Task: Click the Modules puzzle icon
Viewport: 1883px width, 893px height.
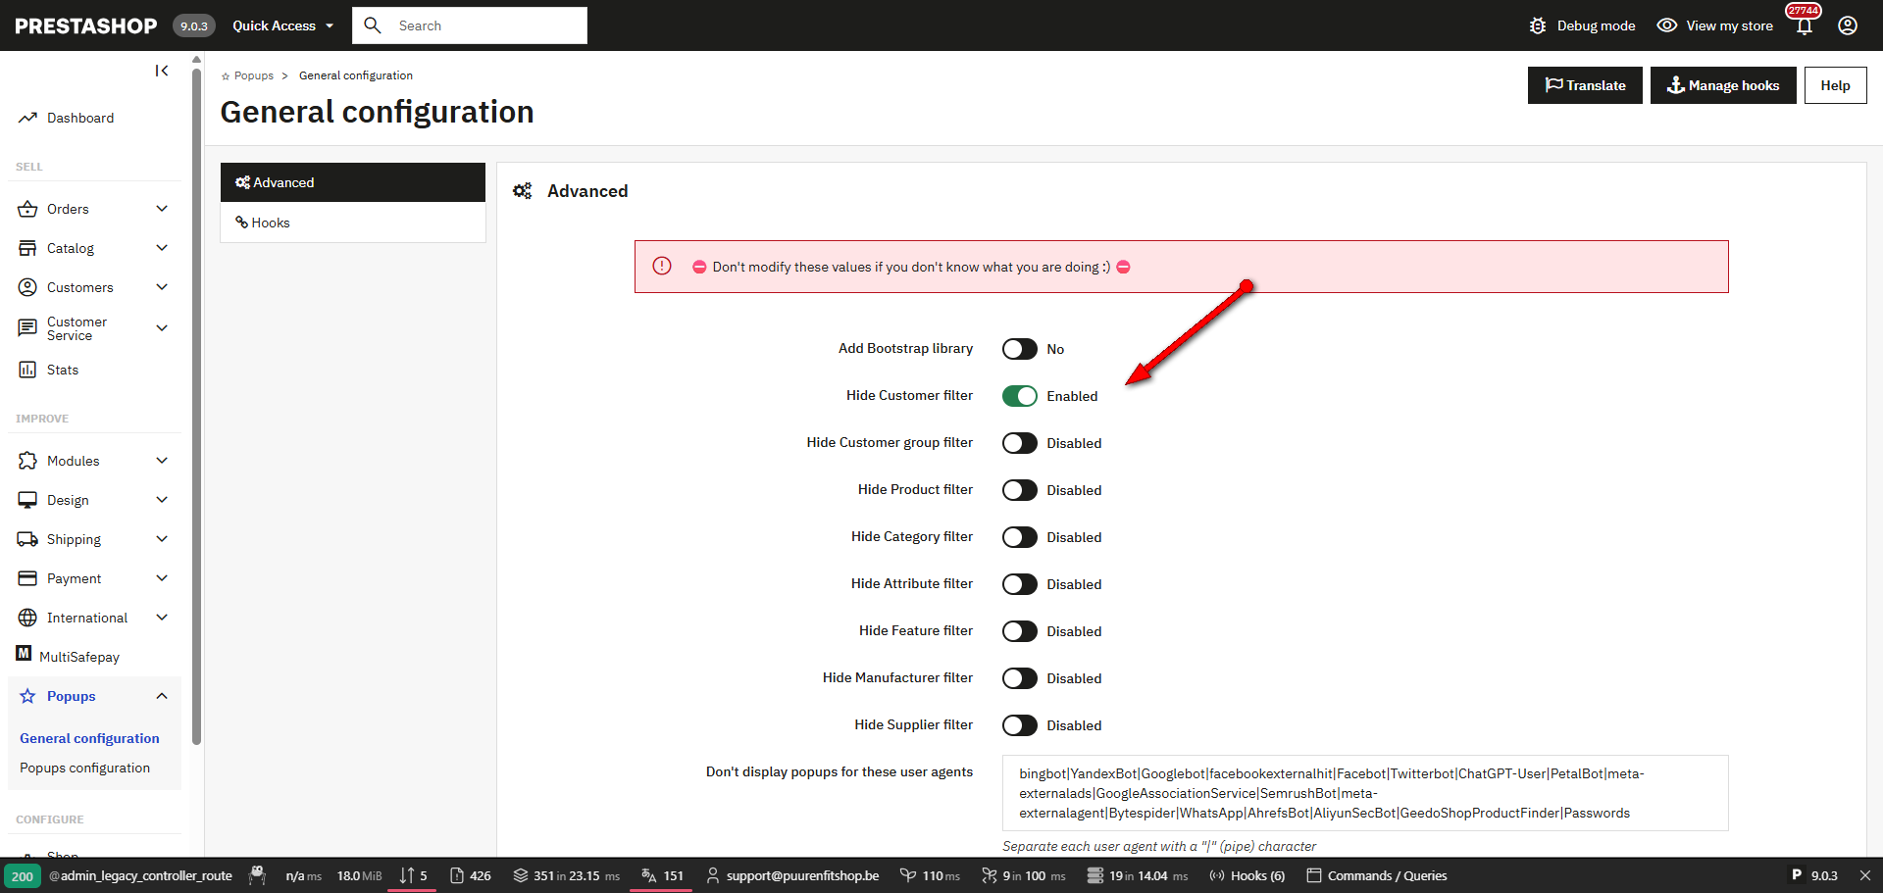Action: tap(27, 461)
